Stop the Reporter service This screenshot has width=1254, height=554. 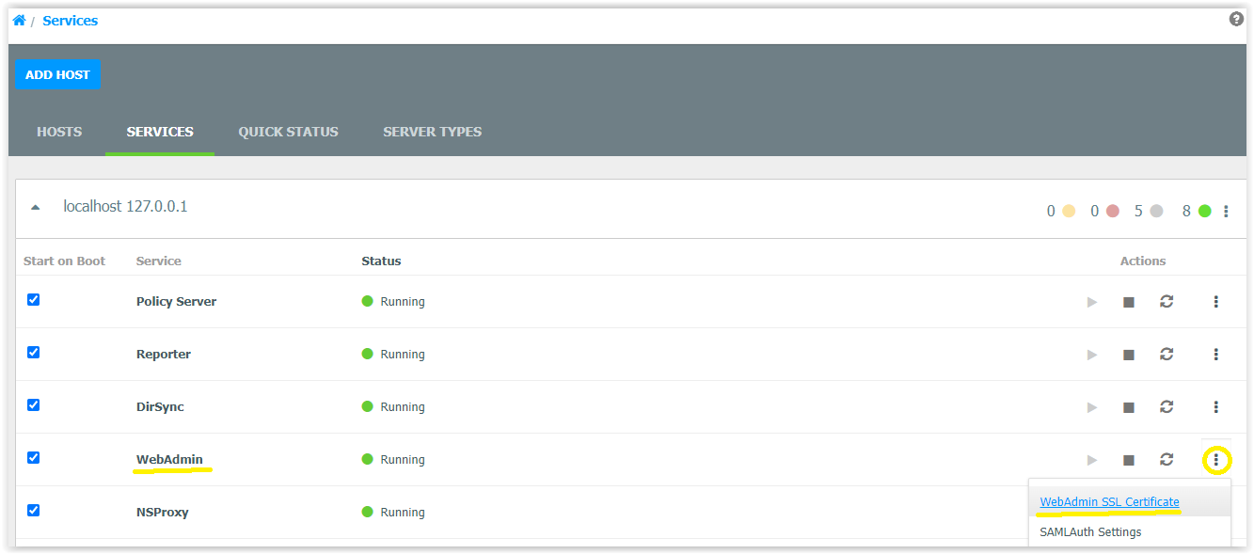click(x=1128, y=354)
